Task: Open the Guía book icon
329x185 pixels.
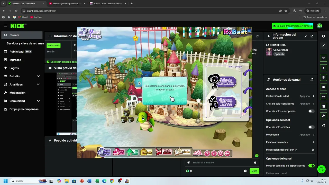Action: (182, 152)
